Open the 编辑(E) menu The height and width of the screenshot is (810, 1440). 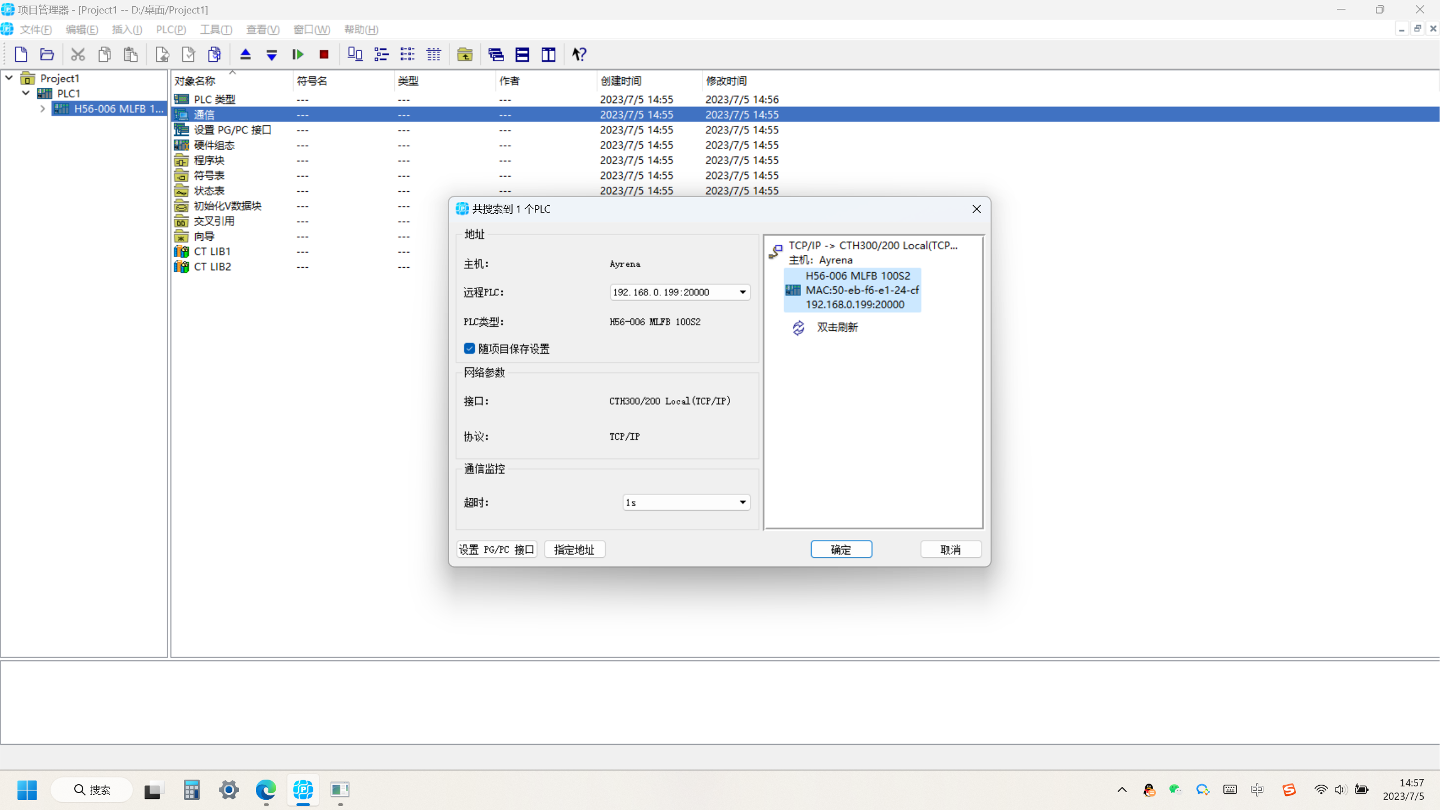(x=82, y=30)
